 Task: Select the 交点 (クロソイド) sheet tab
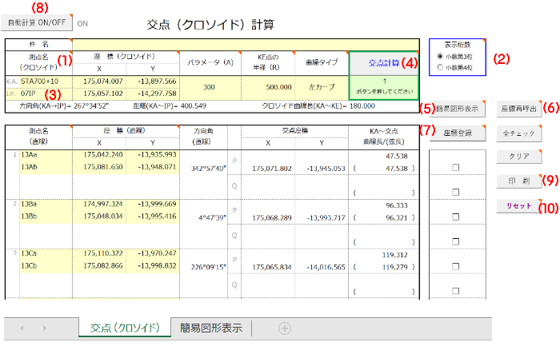(x=124, y=328)
